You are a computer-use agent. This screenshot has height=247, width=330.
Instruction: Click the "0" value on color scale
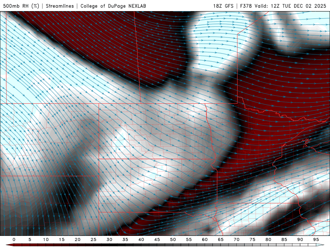(x=14, y=240)
